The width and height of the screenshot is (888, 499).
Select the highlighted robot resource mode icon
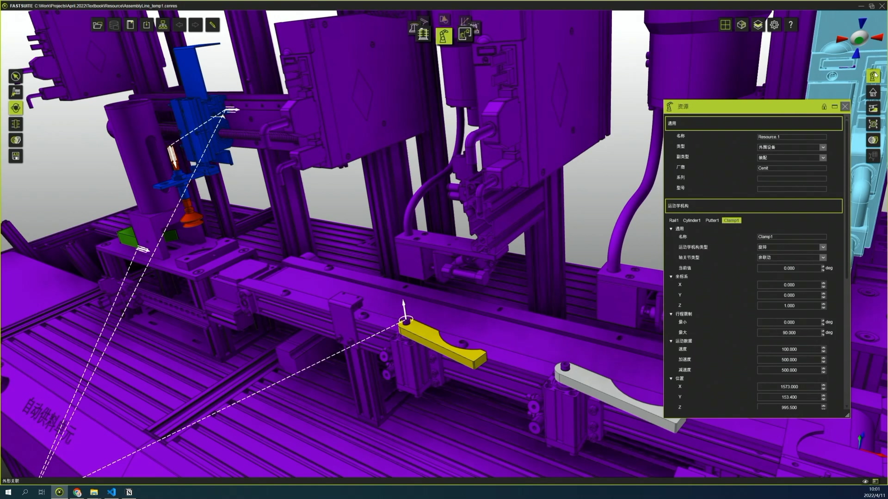(443, 36)
